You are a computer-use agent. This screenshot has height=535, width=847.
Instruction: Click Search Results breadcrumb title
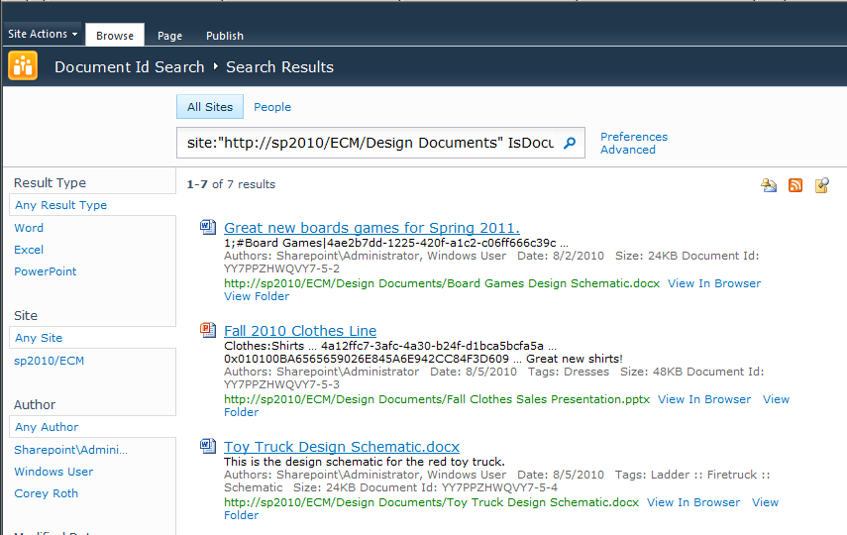coord(279,67)
